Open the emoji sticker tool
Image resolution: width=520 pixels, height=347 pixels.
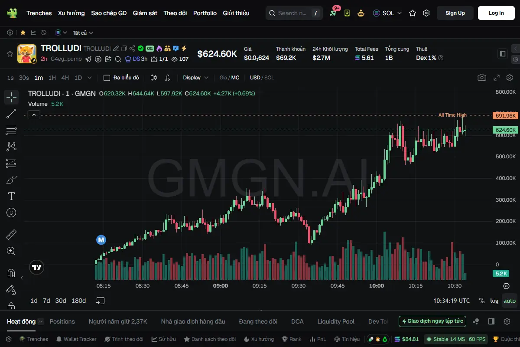[x=11, y=213]
